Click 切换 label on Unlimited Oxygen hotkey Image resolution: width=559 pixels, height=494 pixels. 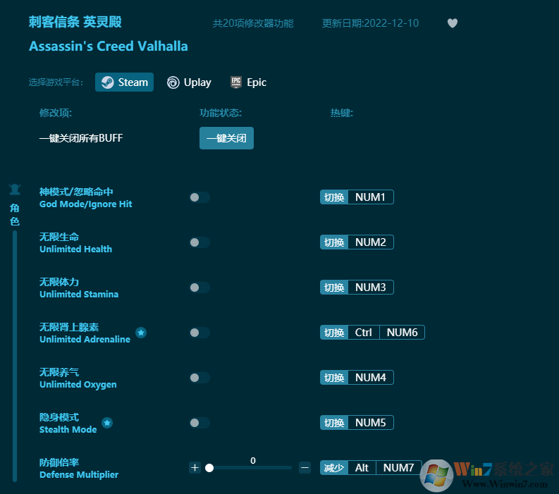tap(334, 378)
